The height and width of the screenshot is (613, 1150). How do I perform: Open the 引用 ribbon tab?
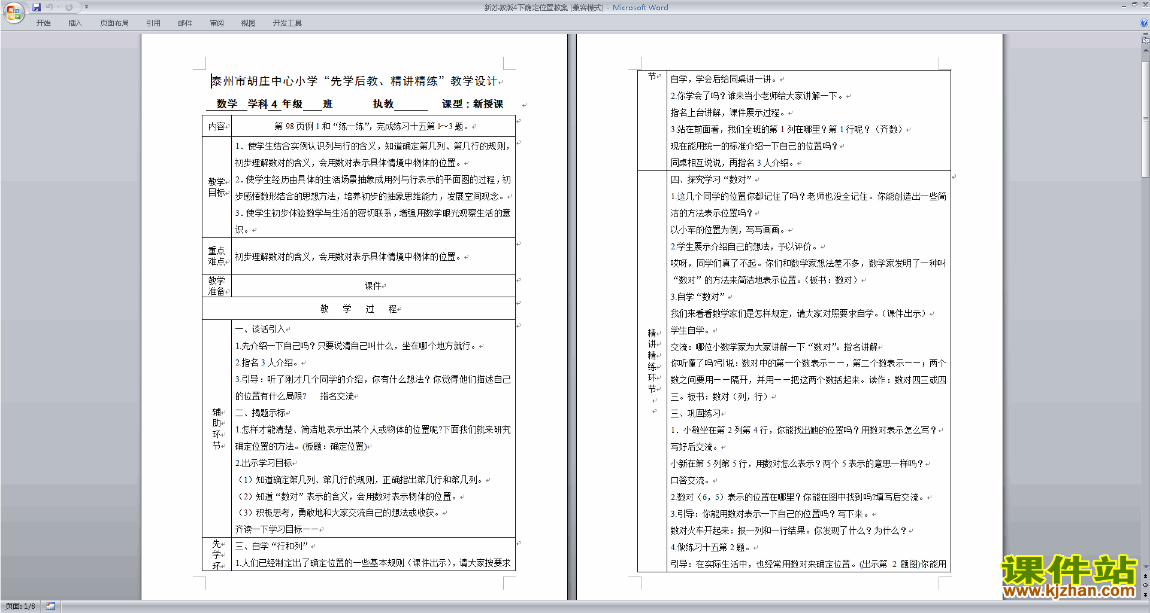(x=153, y=23)
